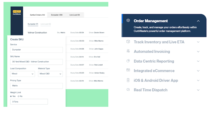215x119 pixels.
Task: Select the Yes weight limit radio button
Action: pyautogui.click(x=11, y=96)
